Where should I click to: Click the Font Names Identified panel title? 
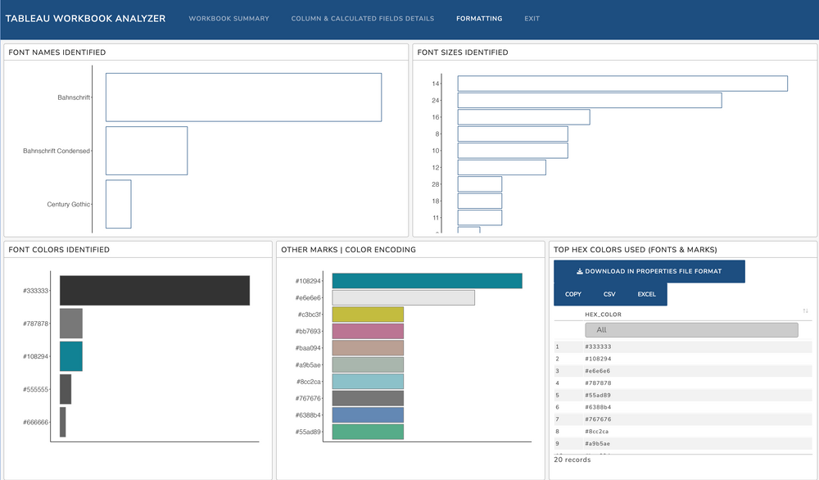click(57, 52)
